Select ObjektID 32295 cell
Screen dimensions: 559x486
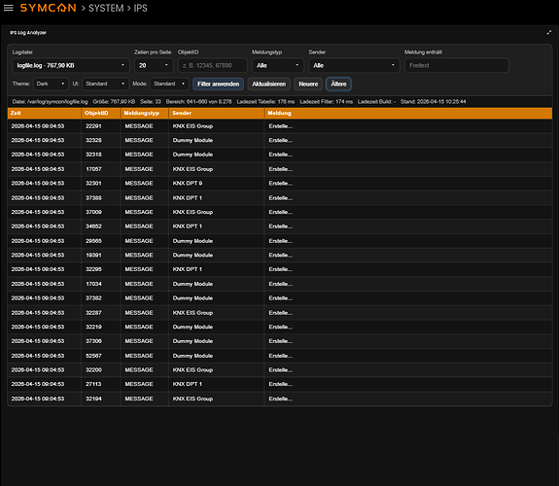point(101,269)
